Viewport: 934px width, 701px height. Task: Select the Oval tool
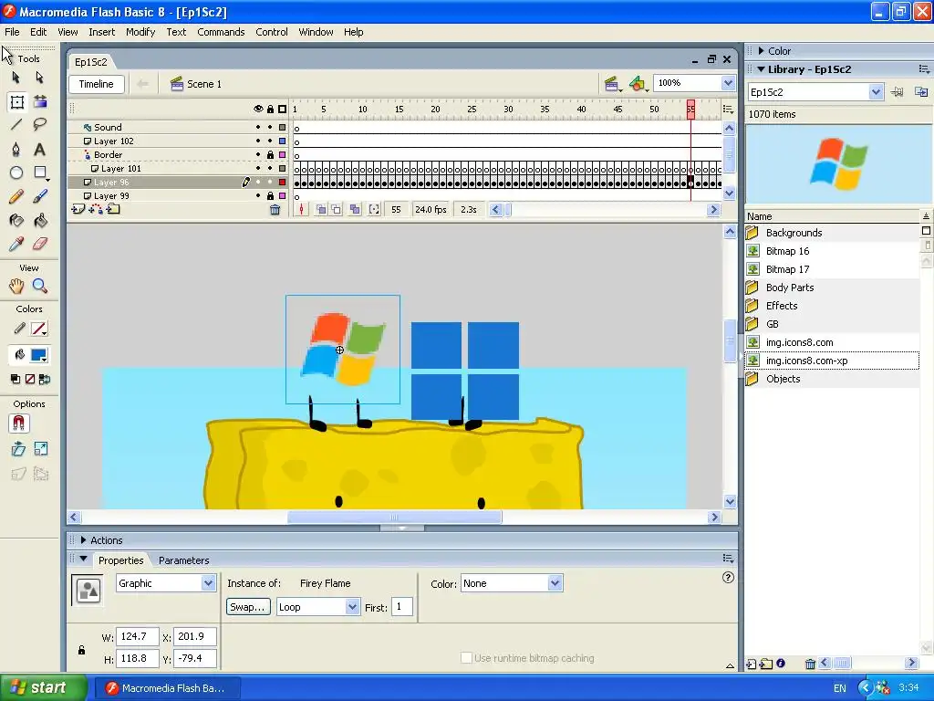tap(16, 173)
